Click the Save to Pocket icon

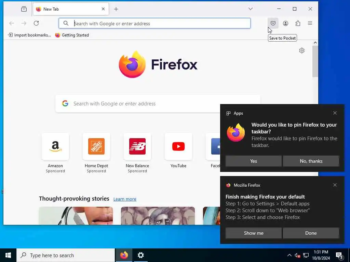[x=273, y=23]
